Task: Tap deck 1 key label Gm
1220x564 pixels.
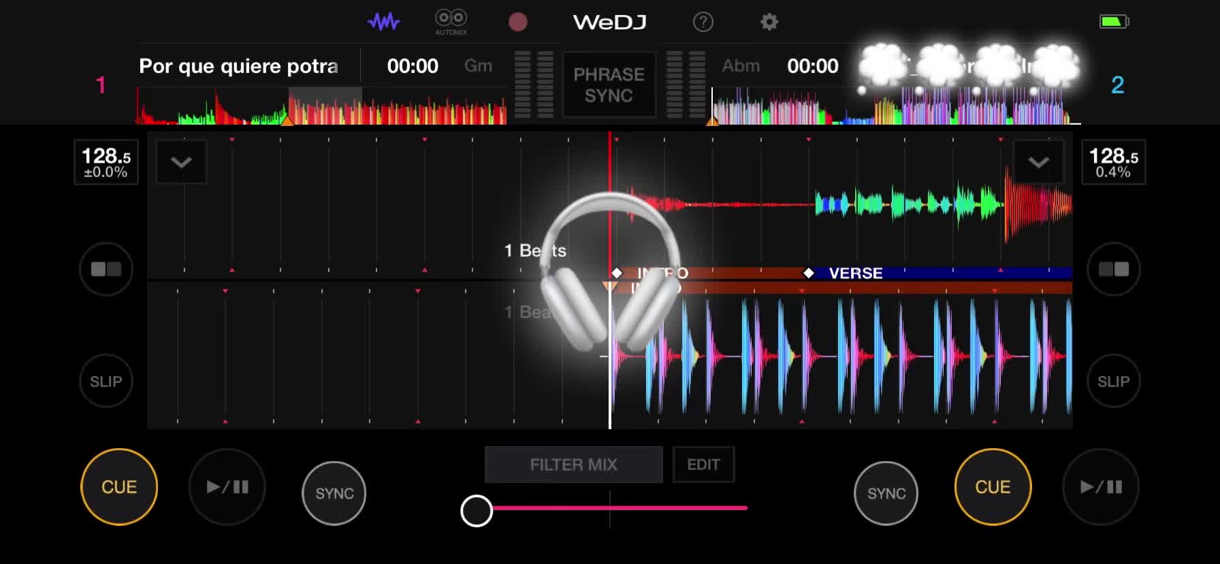Action: [x=478, y=66]
